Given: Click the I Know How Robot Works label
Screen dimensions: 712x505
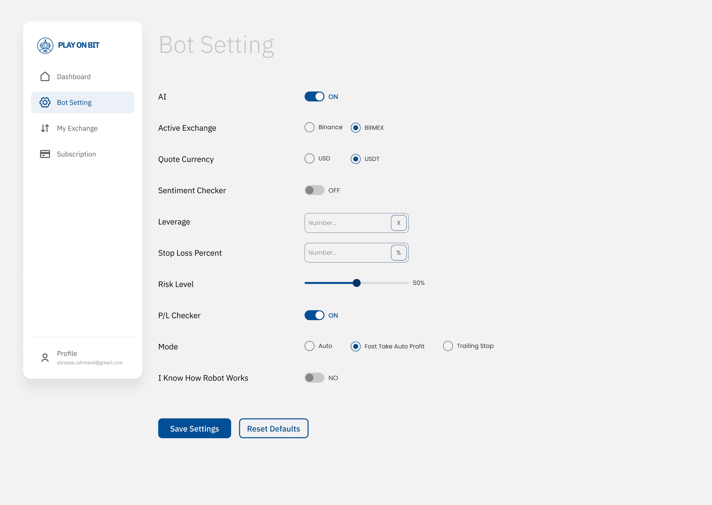Looking at the screenshot, I should [203, 378].
